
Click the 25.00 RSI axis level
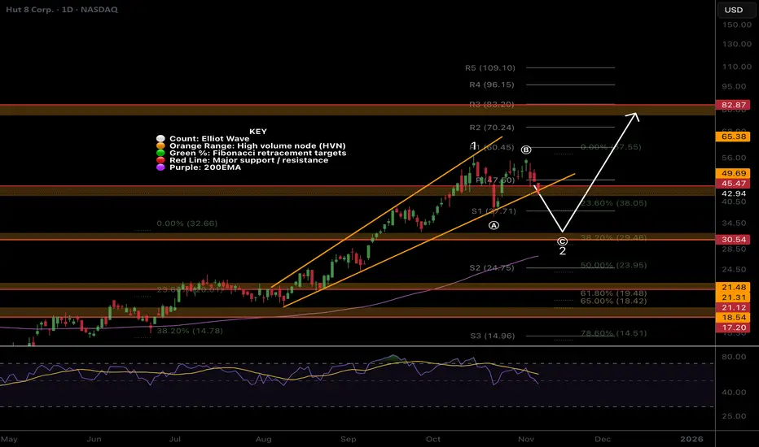pos(734,416)
